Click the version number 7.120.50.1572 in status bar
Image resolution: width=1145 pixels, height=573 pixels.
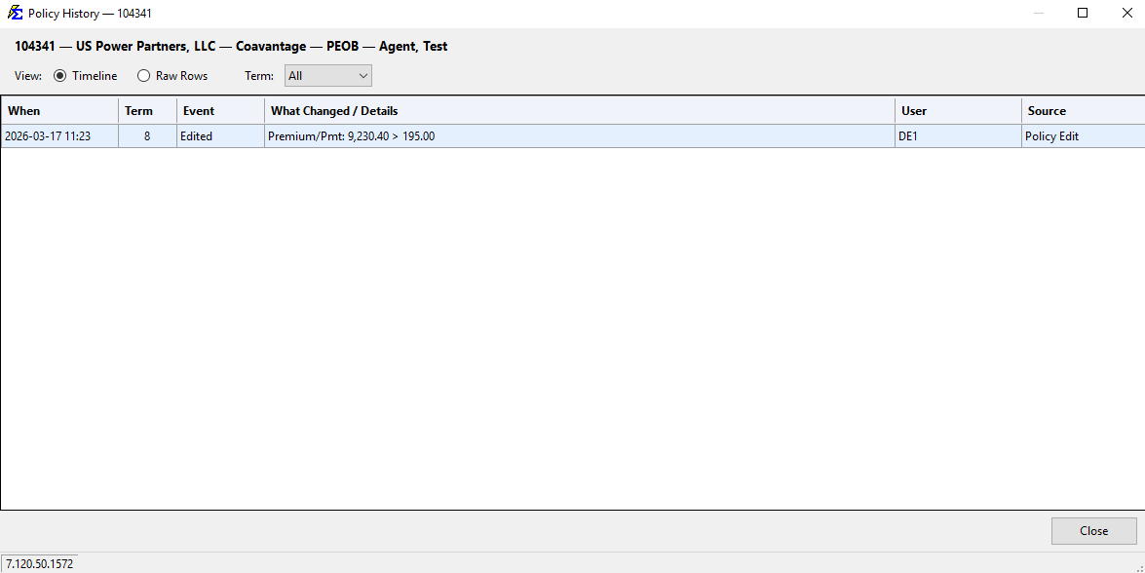point(39,564)
